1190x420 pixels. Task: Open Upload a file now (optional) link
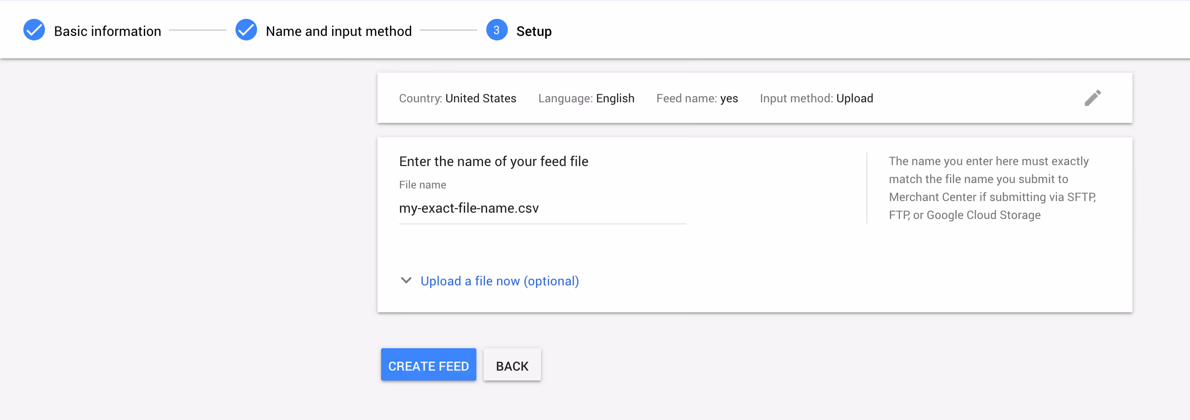[x=499, y=281]
